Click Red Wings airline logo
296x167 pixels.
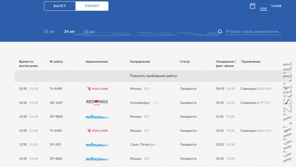point(97,102)
